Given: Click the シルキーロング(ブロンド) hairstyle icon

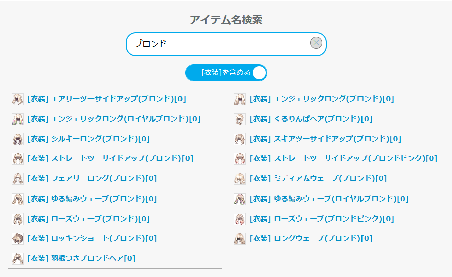Looking at the screenshot, I should [x=18, y=139].
